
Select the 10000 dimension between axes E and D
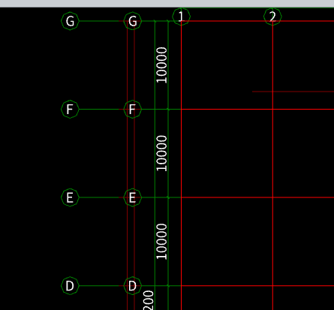tap(161, 242)
